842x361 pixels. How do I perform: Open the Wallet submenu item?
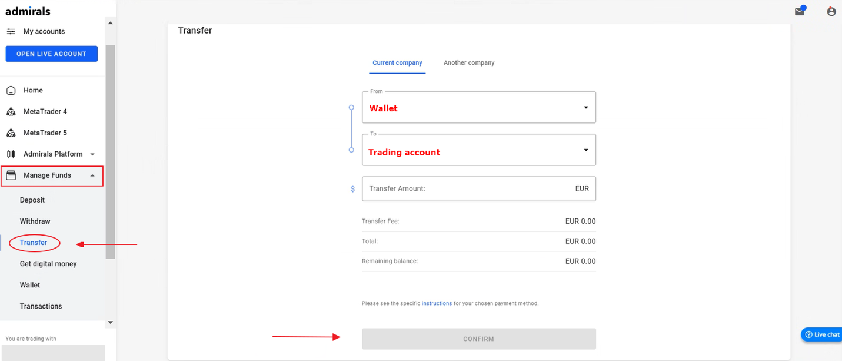[x=30, y=285]
